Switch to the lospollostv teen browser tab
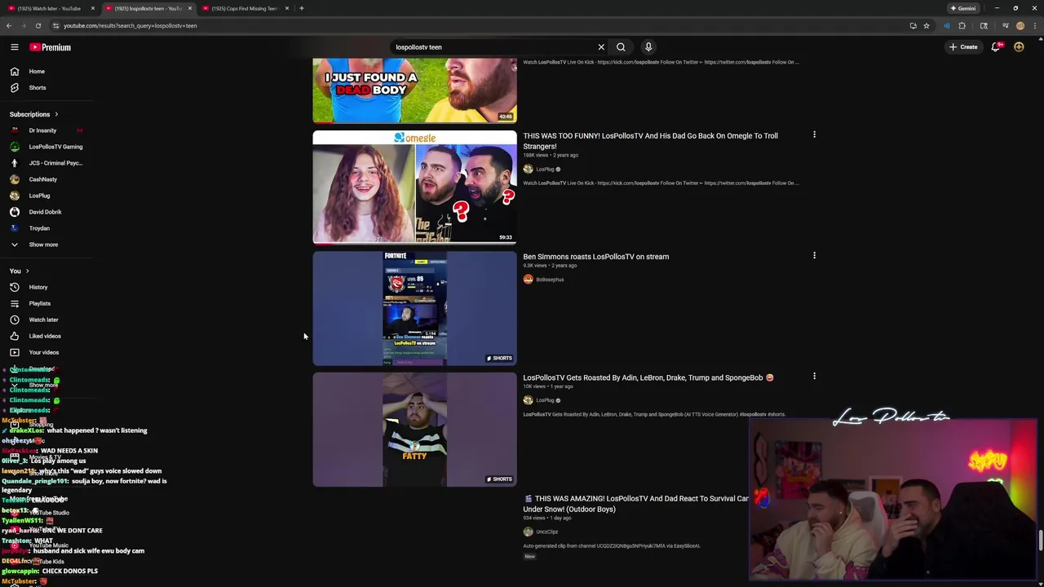 147,8
